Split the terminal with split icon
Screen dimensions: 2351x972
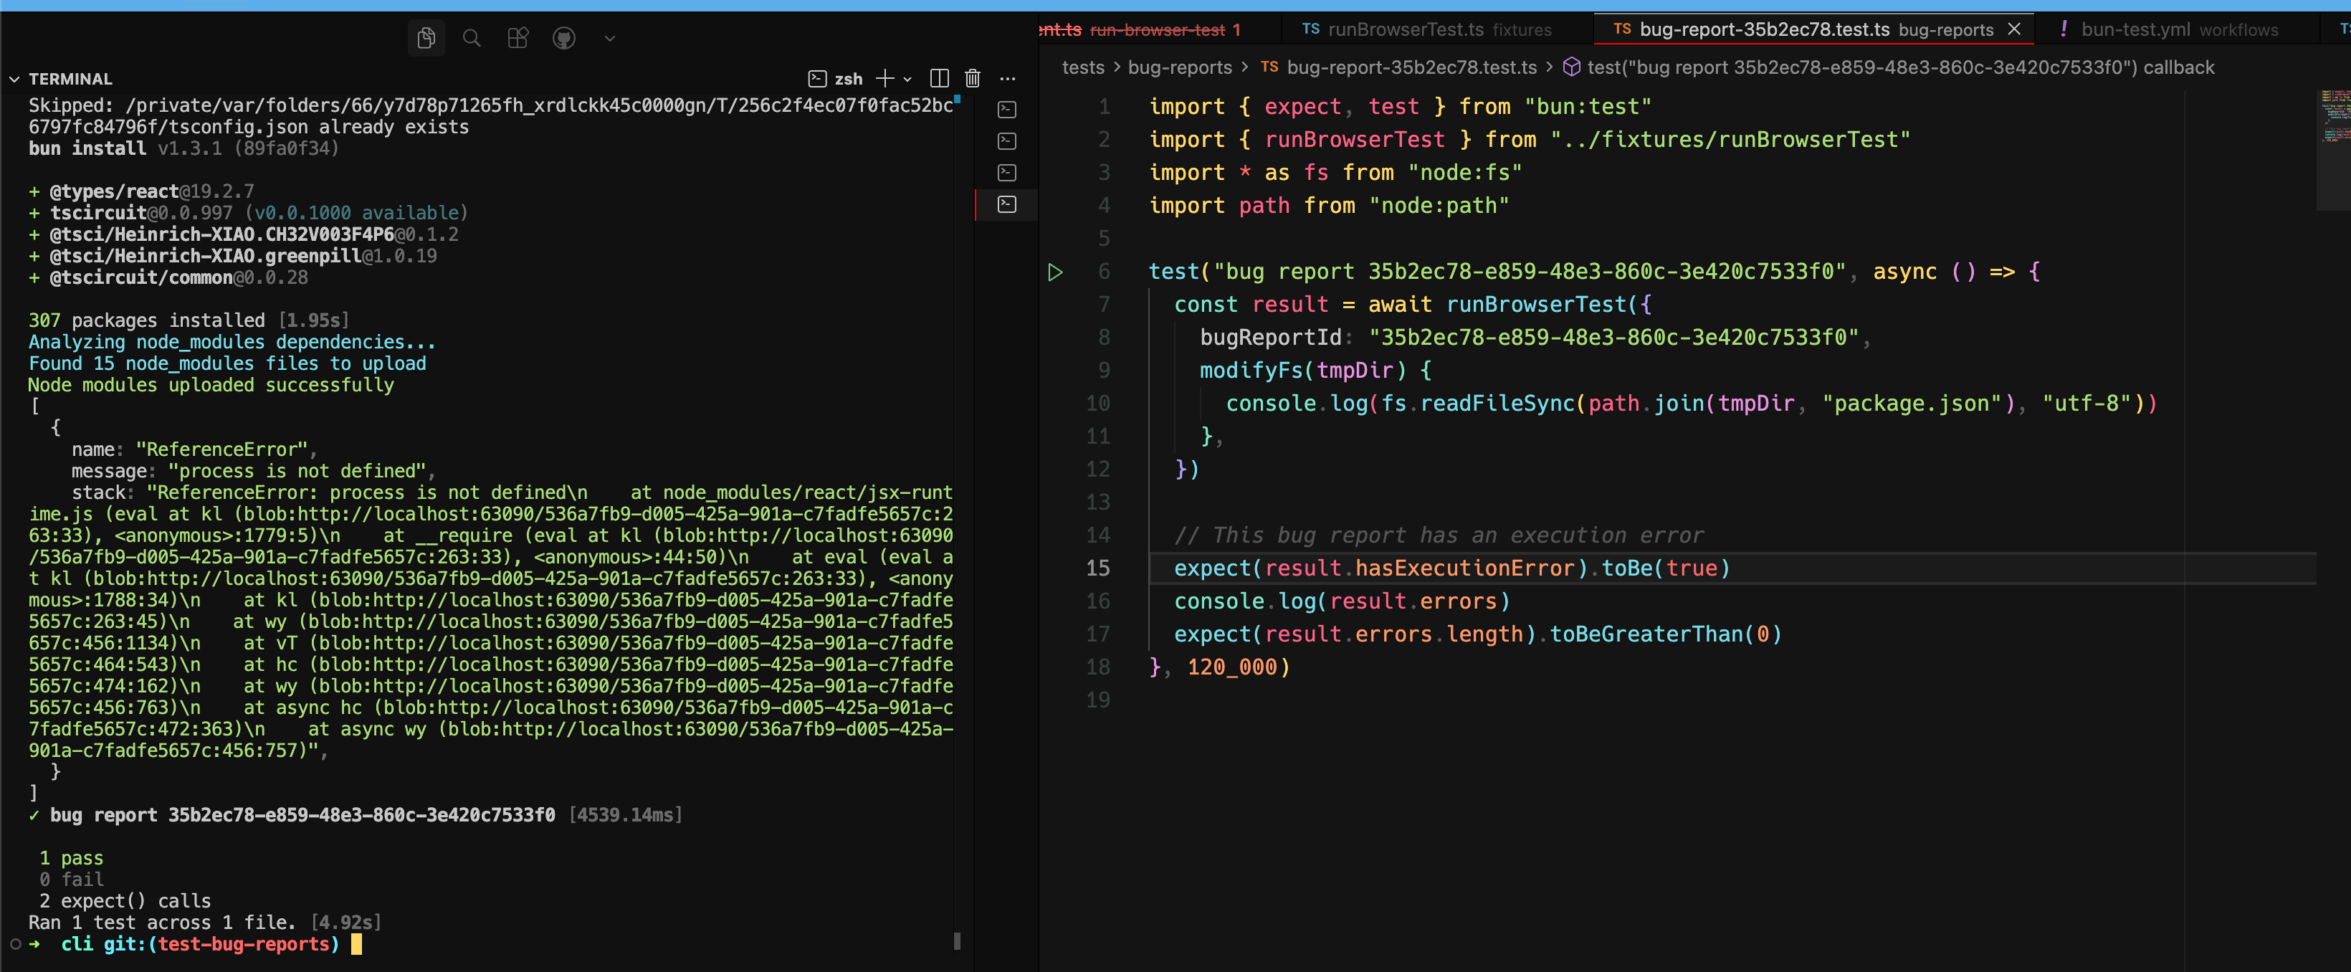pyautogui.click(x=939, y=78)
